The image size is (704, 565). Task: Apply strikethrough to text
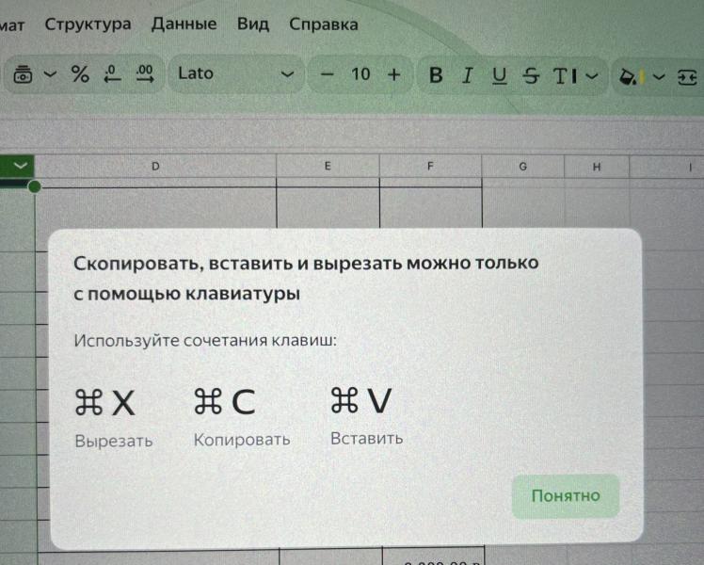(x=531, y=75)
